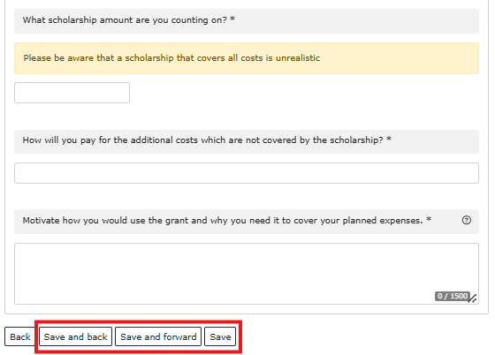Click the asterisk beside the grant motivation question
This screenshot has width=495, height=355.
[x=429, y=219]
